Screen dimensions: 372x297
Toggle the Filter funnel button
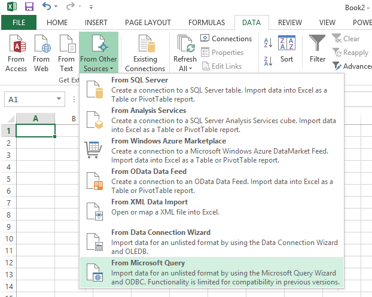[317, 49]
